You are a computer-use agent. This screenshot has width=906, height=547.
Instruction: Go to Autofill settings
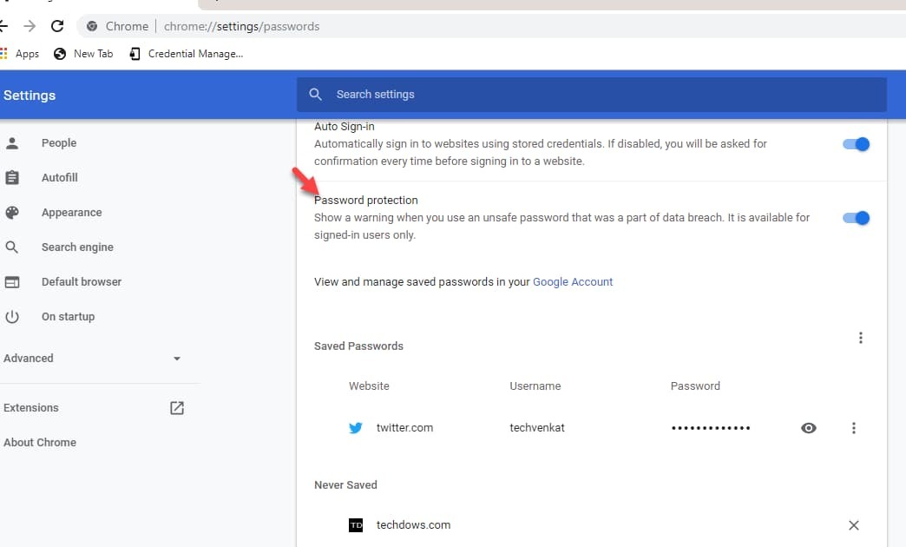[60, 178]
